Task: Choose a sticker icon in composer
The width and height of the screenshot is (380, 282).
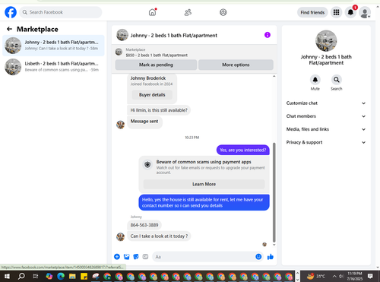Action: point(136,257)
